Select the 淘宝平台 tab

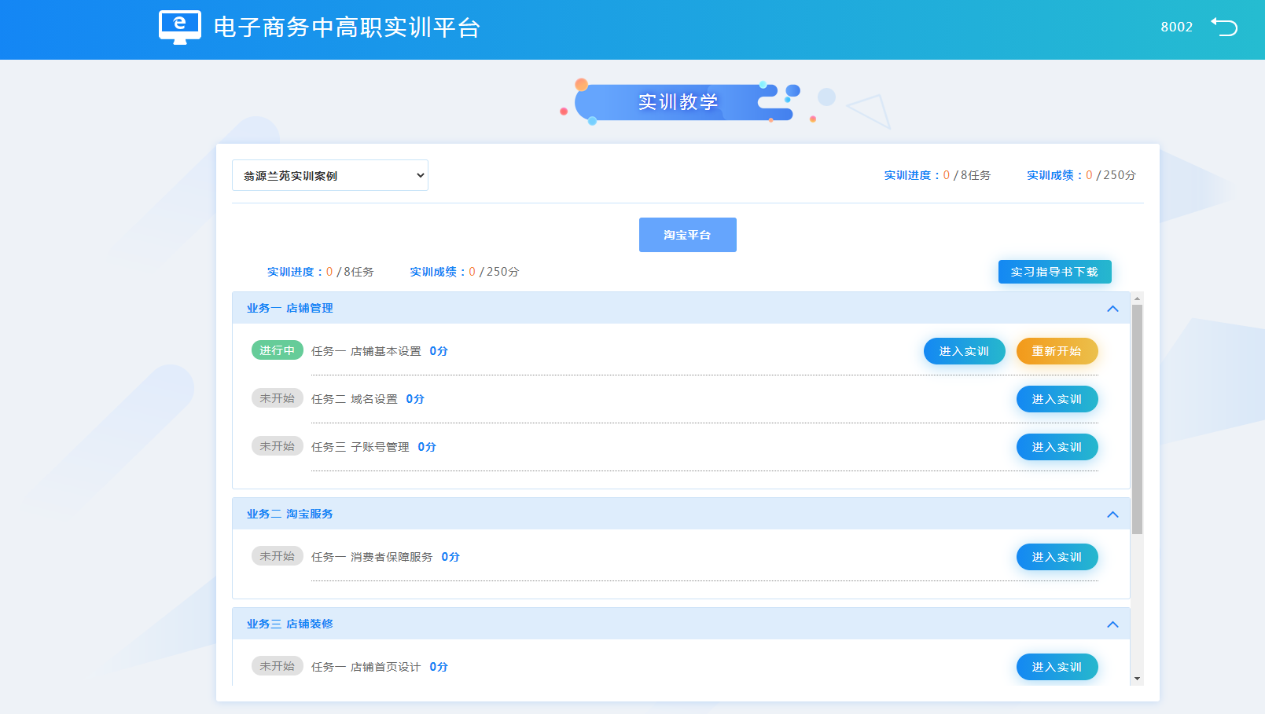tap(687, 235)
